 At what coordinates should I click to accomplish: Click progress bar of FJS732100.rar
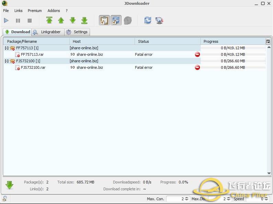point(233,67)
